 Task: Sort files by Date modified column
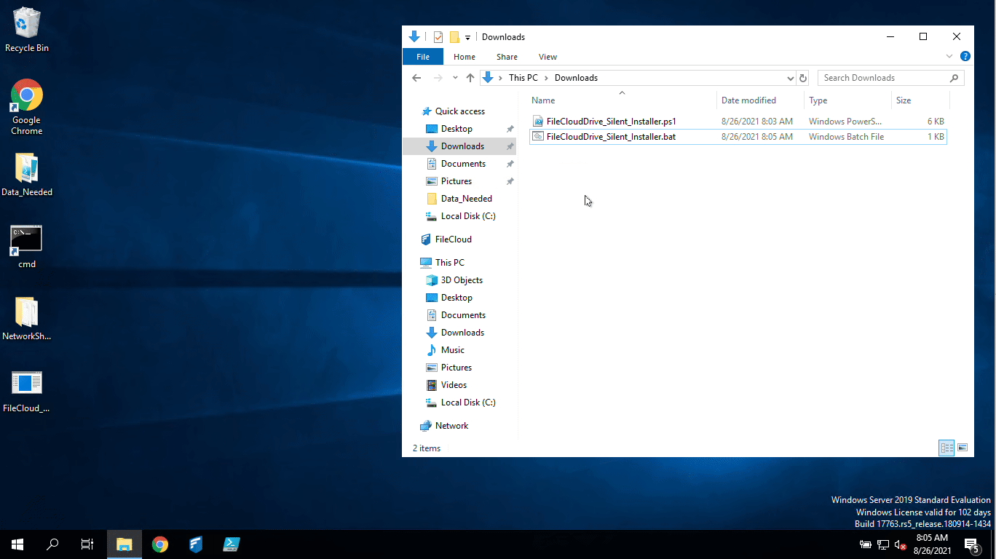click(748, 100)
